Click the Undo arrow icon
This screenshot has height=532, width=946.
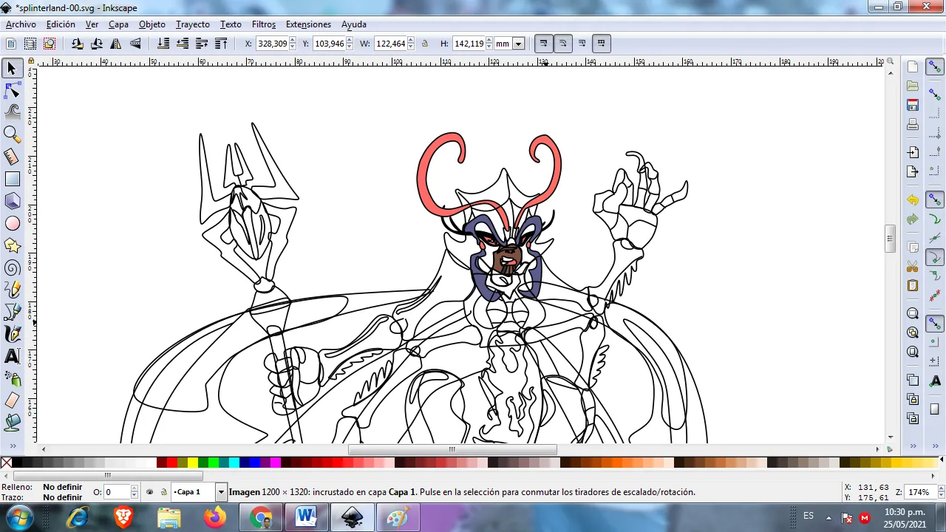tap(913, 200)
